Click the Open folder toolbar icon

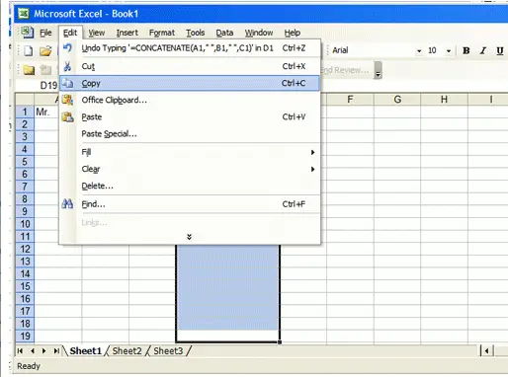[45, 51]
